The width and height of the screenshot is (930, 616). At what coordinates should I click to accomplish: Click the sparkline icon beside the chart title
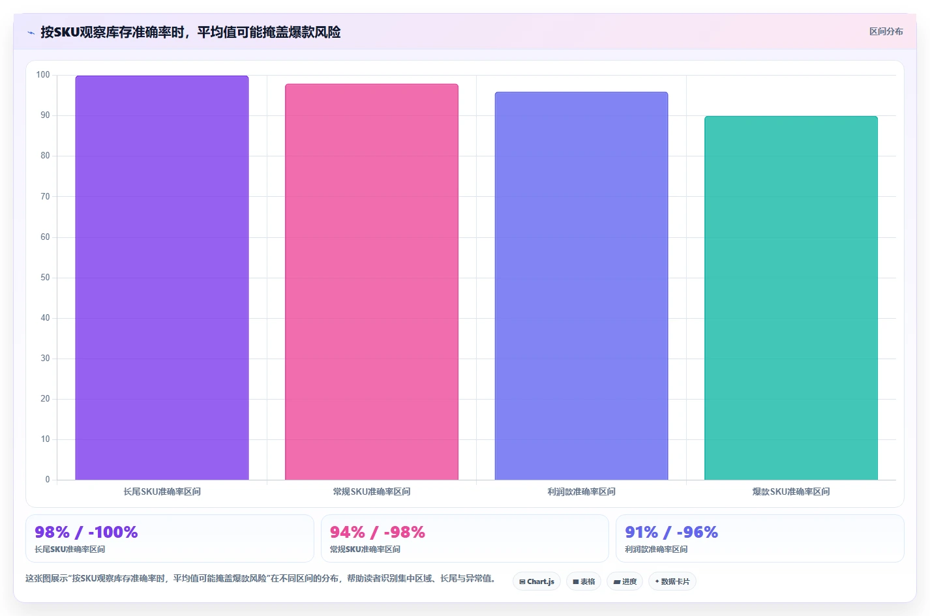pyautogui.click(x=31, y=33)
